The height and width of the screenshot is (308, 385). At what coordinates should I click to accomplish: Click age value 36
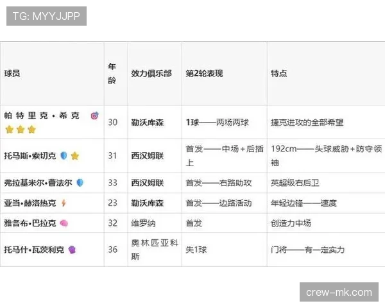112,250
